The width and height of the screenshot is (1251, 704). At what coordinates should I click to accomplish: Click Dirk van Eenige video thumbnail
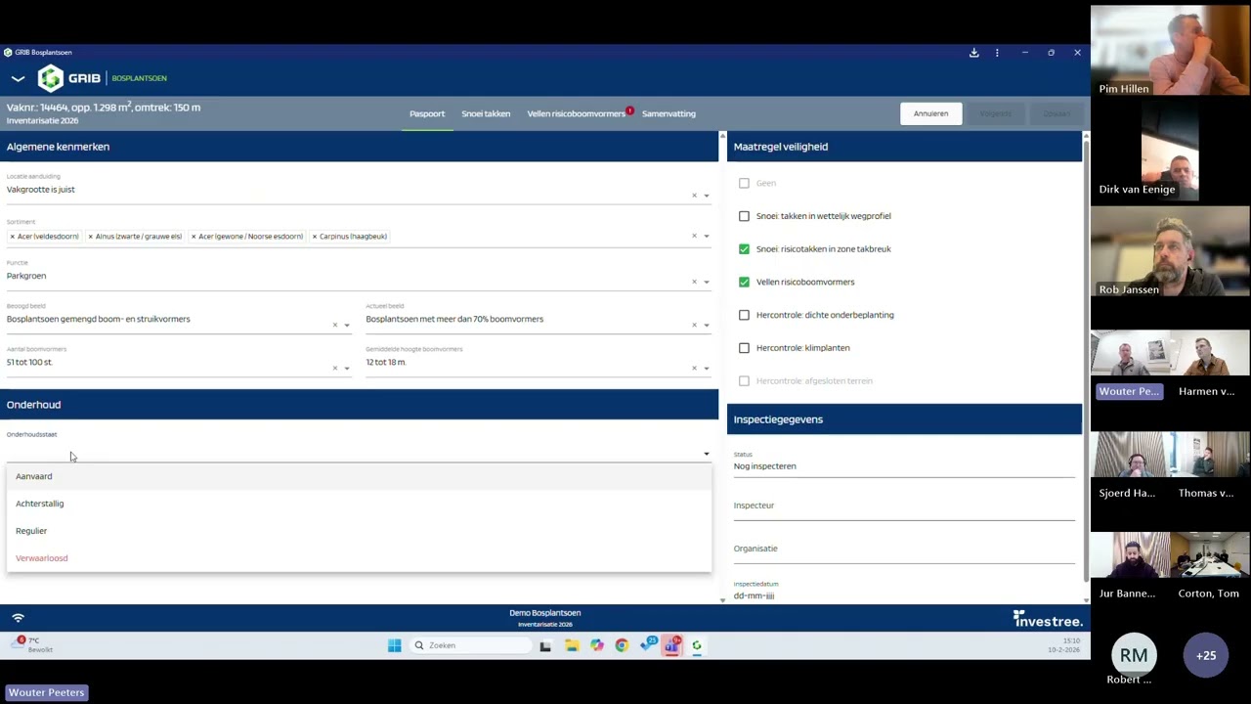pos(1170,153)
